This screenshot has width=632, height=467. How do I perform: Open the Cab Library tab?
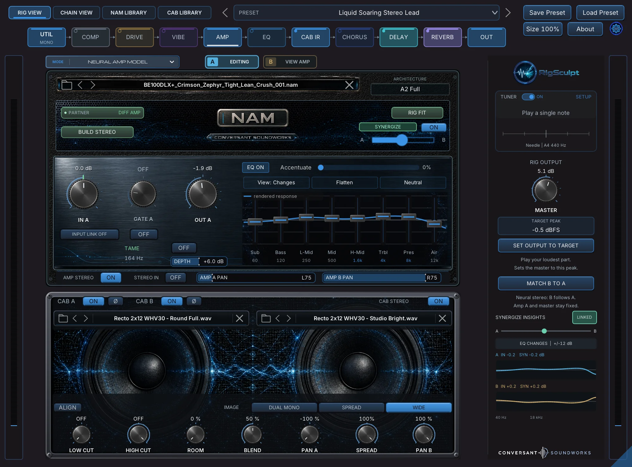(184, 13)
